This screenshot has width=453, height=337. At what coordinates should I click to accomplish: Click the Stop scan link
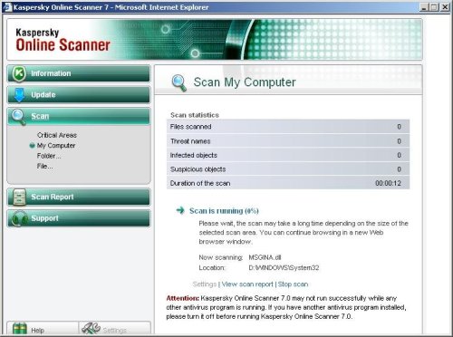[293, 284]
